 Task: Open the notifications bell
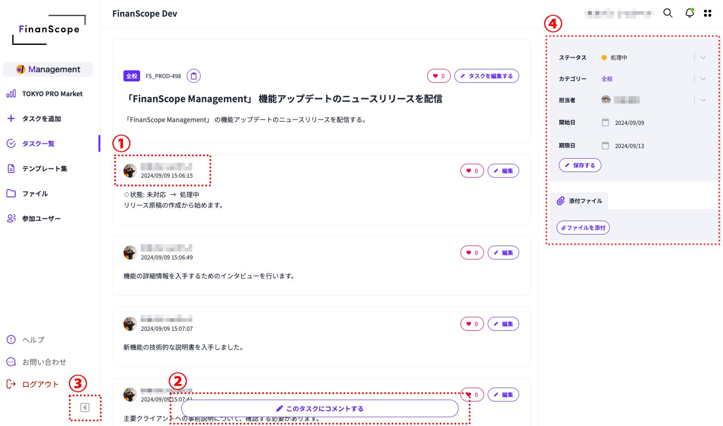click(689, 13)
